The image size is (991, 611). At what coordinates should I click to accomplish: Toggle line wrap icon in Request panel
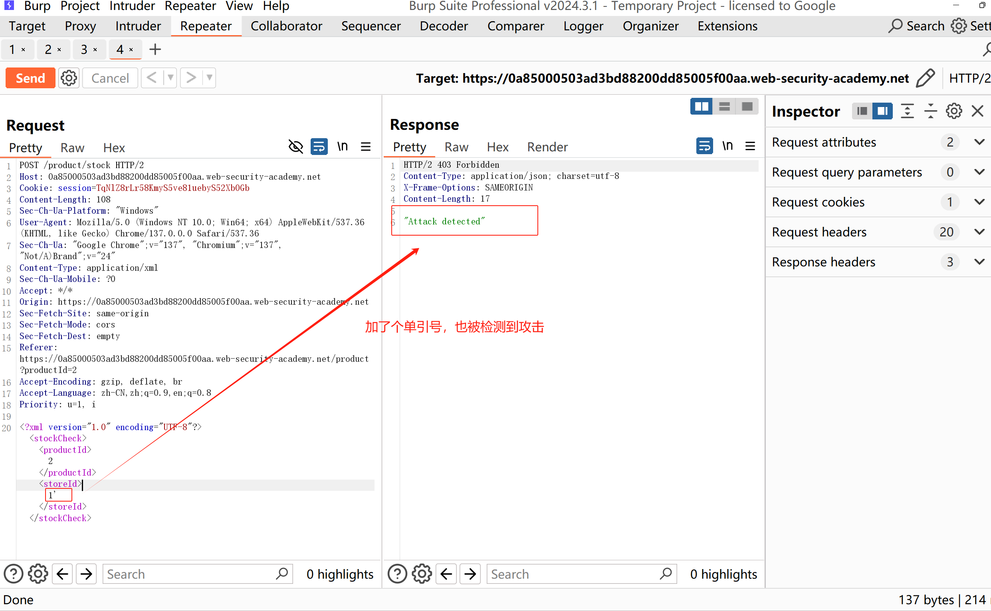pyautogui.click(x=319, y=147)
